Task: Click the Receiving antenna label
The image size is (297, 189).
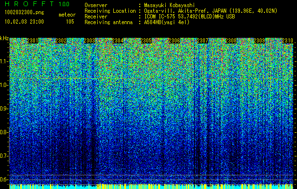Action: point(109,22)
